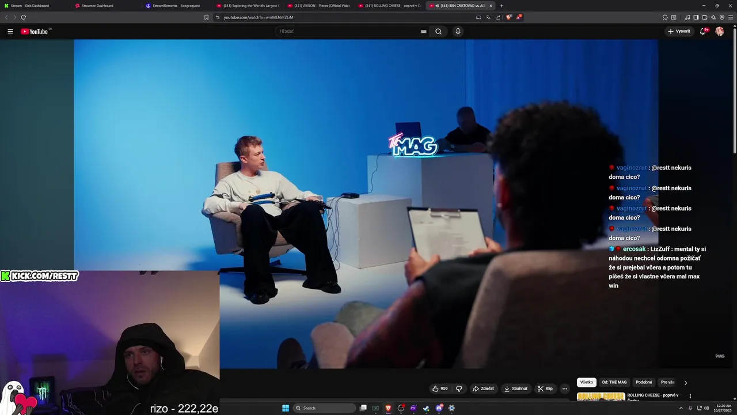Open the Windows Start button
Image resolution: width=737 pixels, height=415 pixels.
[x=286, y=408]
